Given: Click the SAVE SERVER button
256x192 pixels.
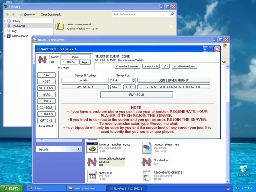Looking at the screenshot, I should (85, 87).
